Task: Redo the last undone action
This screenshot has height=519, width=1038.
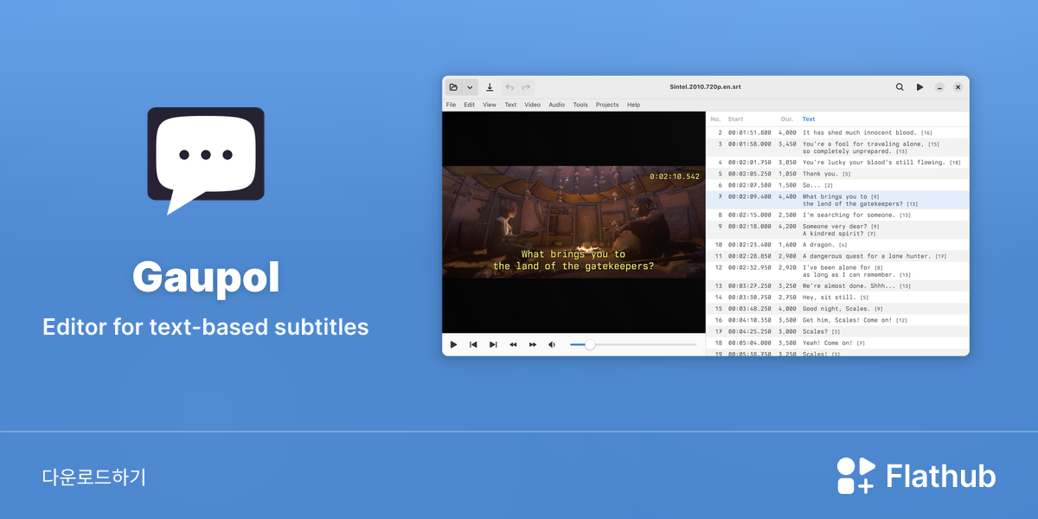Action: click(x=526, y=87)
